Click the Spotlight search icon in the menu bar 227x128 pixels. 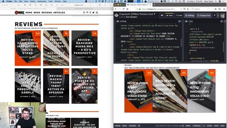point(216,1)
